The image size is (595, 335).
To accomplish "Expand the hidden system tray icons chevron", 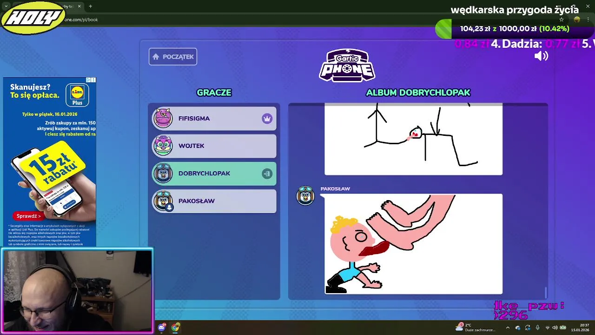I will coord(508,328).
